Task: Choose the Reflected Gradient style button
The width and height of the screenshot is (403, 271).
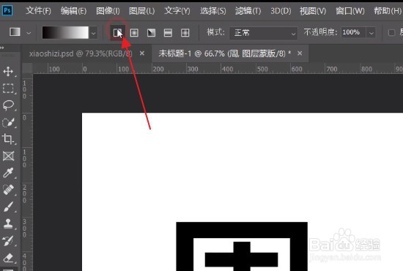Action: tap(168, 33)
